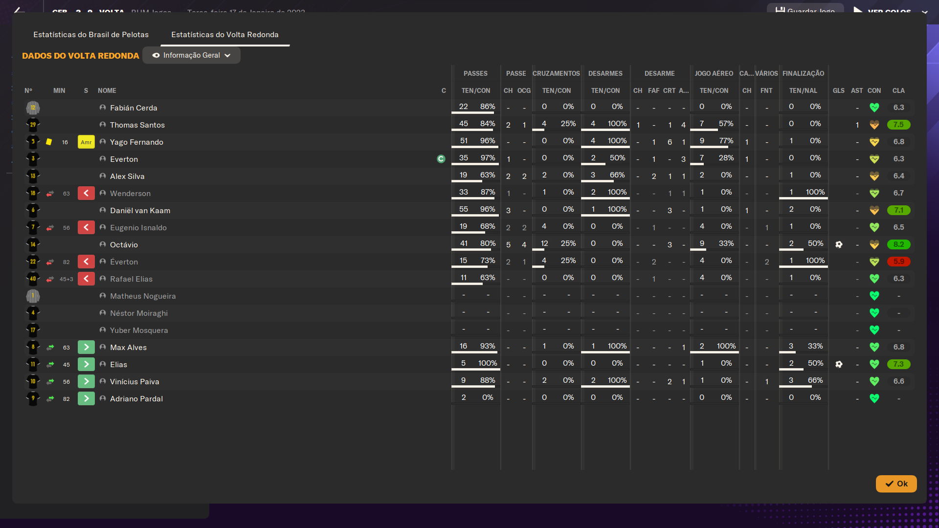The width and height of the screenshot is (939, 528).
Task: Click Wenderson's red substituted-off arrow button
Action: 86,193
